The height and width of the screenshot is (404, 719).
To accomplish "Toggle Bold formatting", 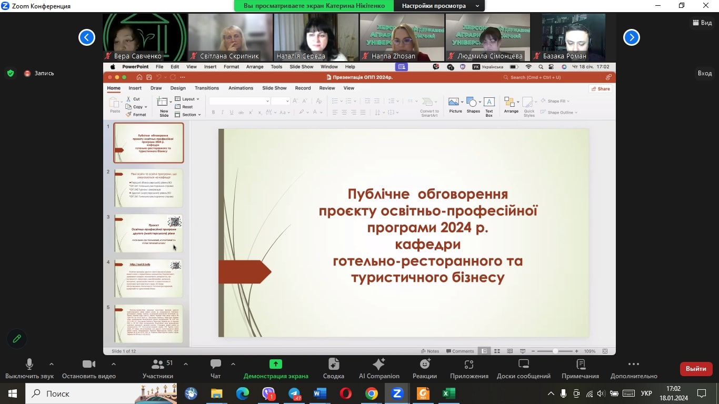I will click(213, 112).
